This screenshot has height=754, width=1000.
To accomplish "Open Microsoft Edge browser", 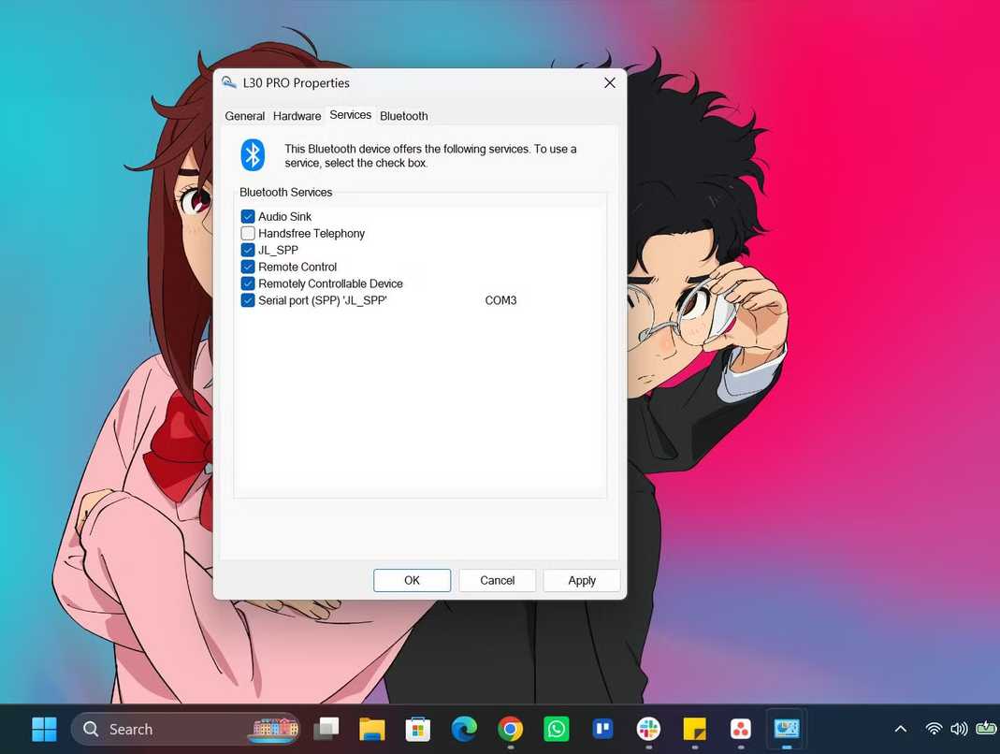I will (464, 729).
